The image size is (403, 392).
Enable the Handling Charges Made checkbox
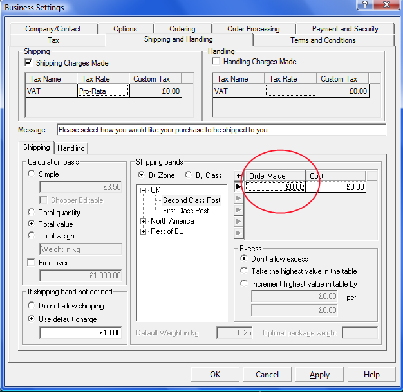(x=216, y=62)
